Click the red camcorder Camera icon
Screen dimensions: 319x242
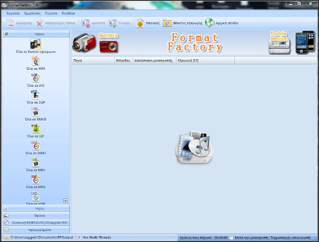coord(84,42)
